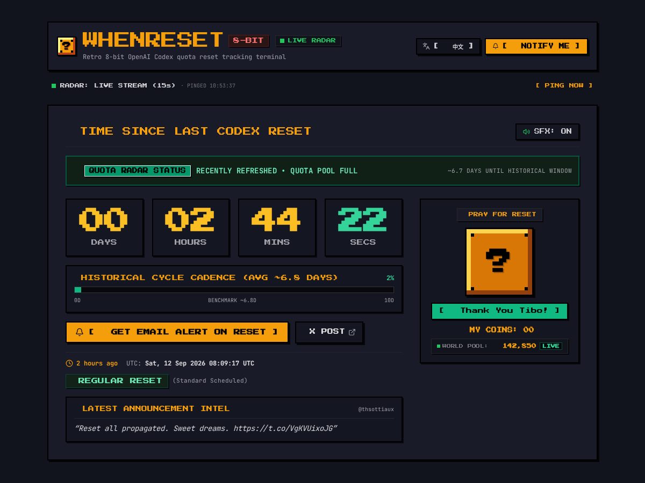
Task: Click the Time Since Last Codex Reset heading
Action: pos(196,131)
